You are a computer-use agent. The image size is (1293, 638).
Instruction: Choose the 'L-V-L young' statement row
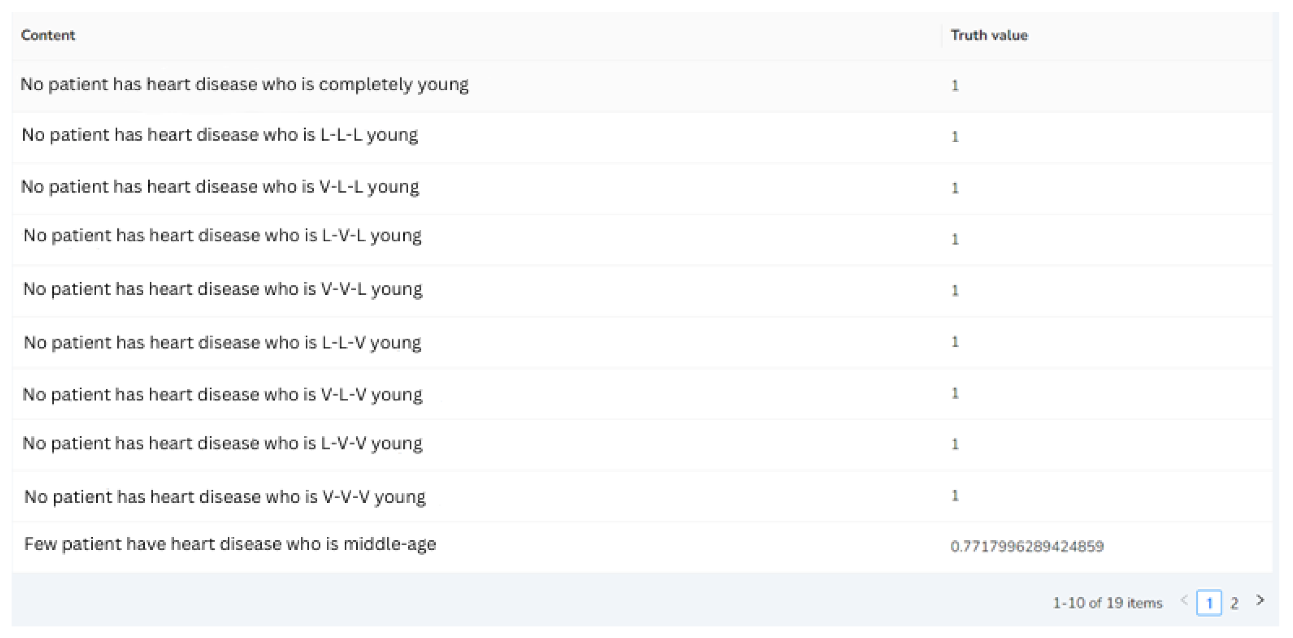[222, 235]
